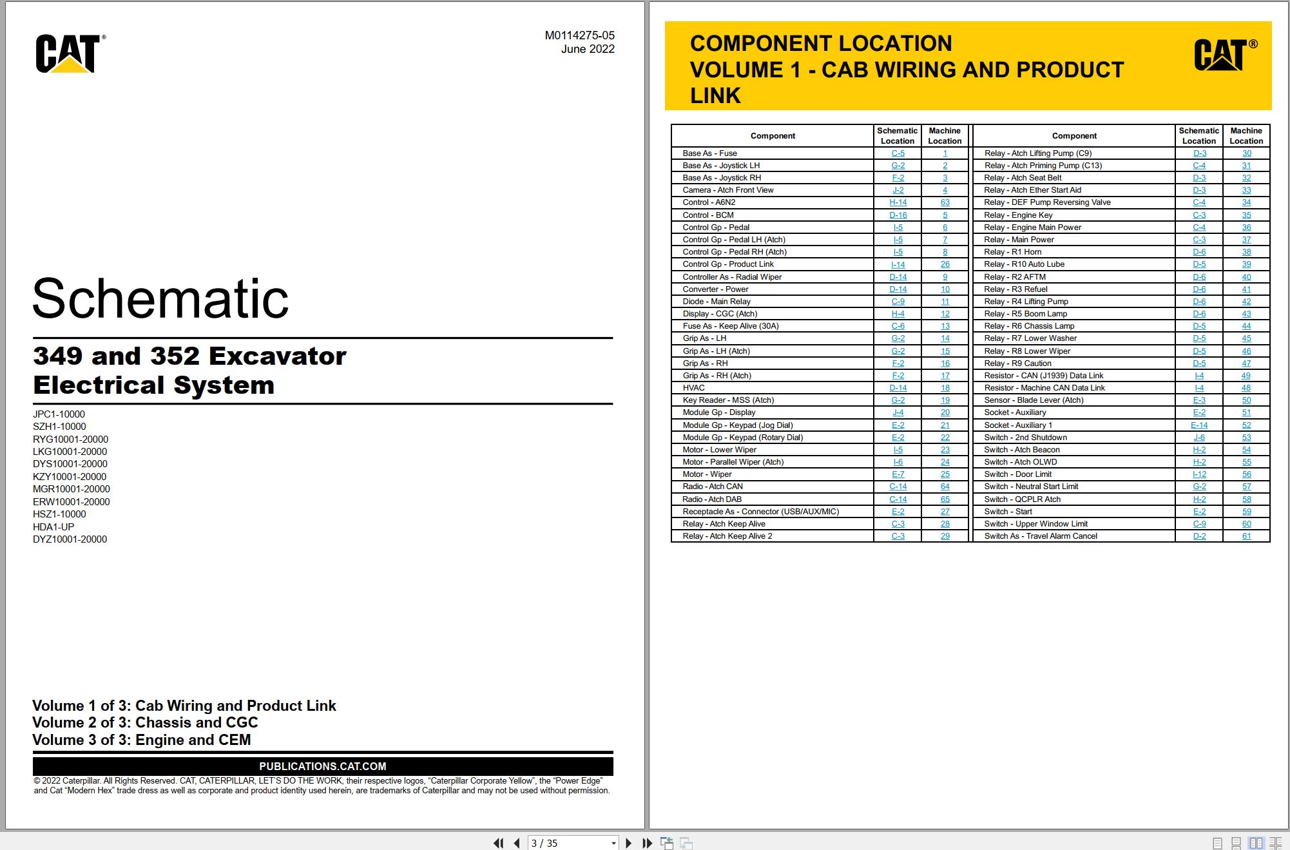Image resolution: width=1290 pixels, height=850 pixels.
Task: Go to the first page of the document
Action: pos(498,843)
